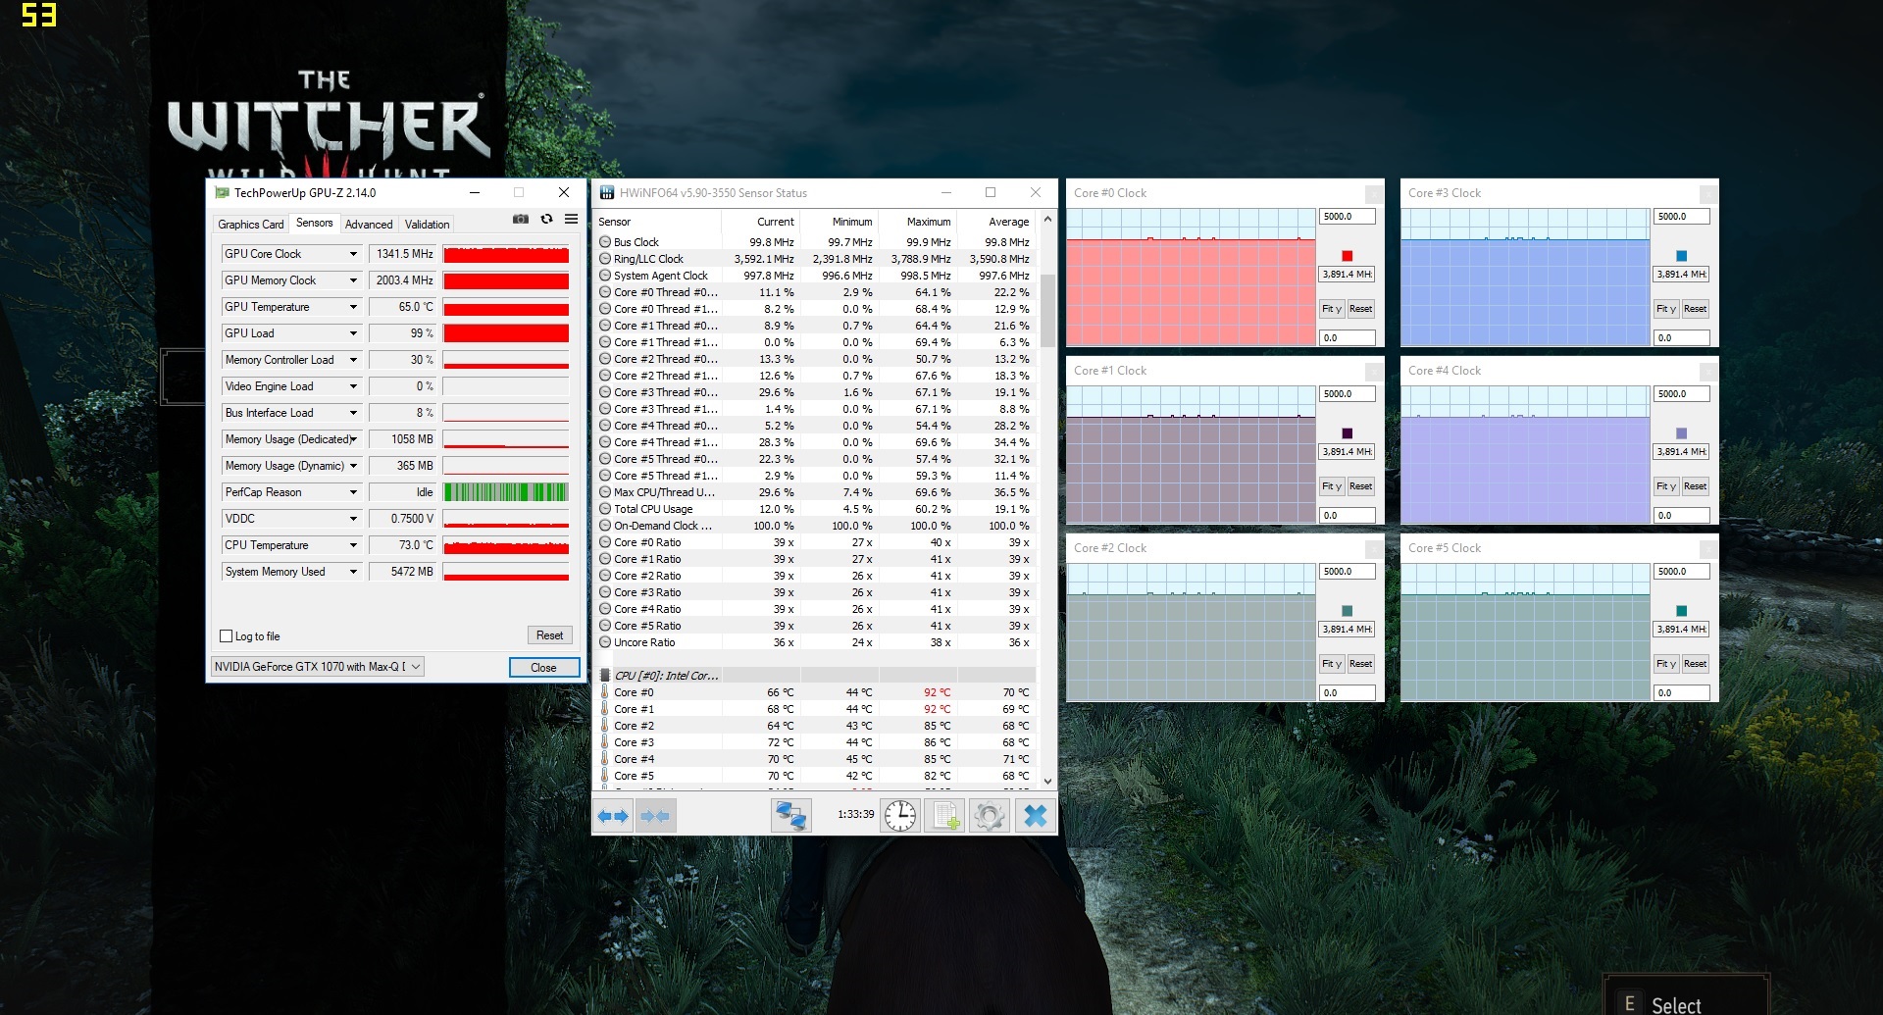Click the sensor icon beside Bus Clock

[x=605, y=242]
